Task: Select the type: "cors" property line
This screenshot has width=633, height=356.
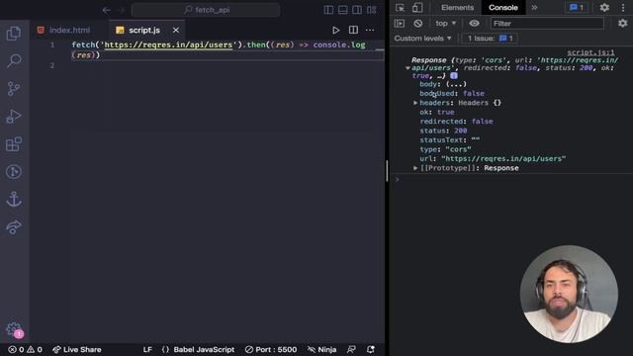Action: coord(445,149)
